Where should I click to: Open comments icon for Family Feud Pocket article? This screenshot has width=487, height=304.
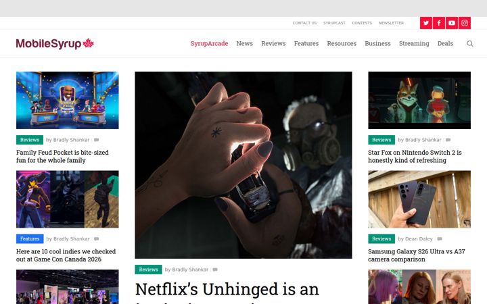[x=96, y=140]
